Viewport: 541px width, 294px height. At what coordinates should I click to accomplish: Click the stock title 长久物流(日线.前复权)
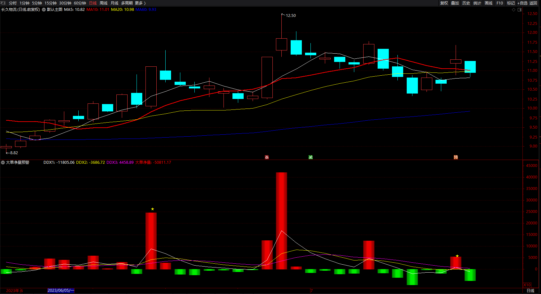click(21, 10)
